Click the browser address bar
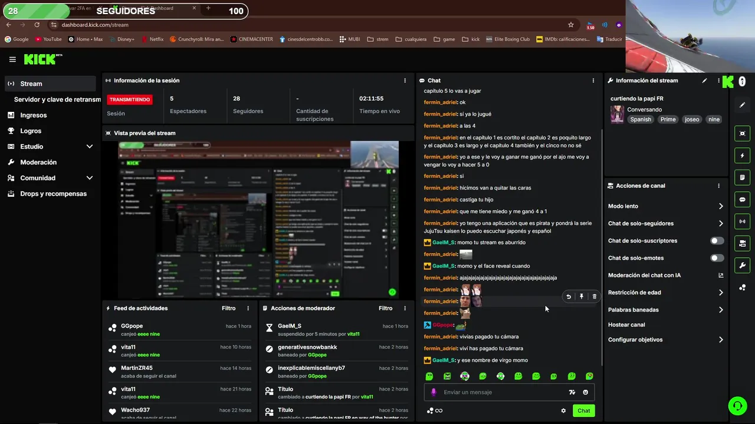Screen dimensions: 755x424 pos(307,25)
